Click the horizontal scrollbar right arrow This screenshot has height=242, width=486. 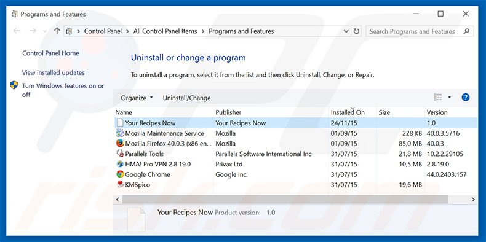click(x=473, y=200)
